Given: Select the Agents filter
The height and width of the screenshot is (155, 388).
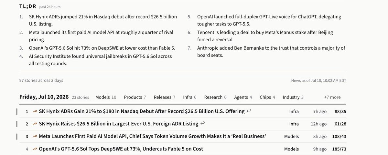Looking at the screenshot, I should [243, 97].
